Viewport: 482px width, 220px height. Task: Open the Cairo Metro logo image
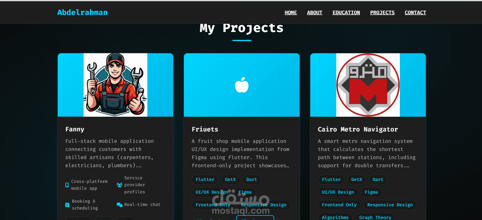pyautogui.click(x=368, y=85)
